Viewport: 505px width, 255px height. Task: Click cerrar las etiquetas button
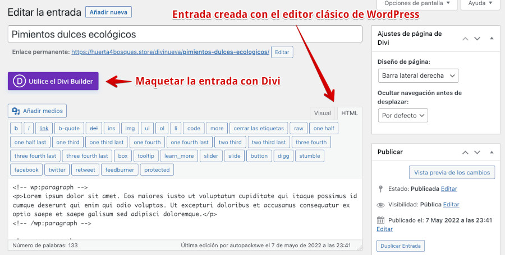(259, 129)
